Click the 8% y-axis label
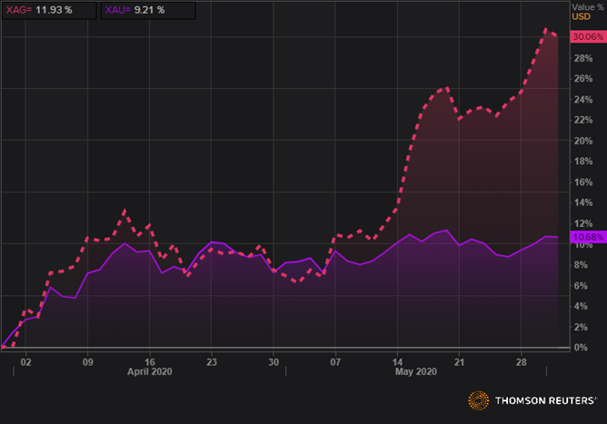The height and width of the screenshot is (424, 607). pos(581,265)
